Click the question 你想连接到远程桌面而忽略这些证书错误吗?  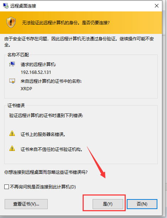pyautogui.click(x=46, y=172)
